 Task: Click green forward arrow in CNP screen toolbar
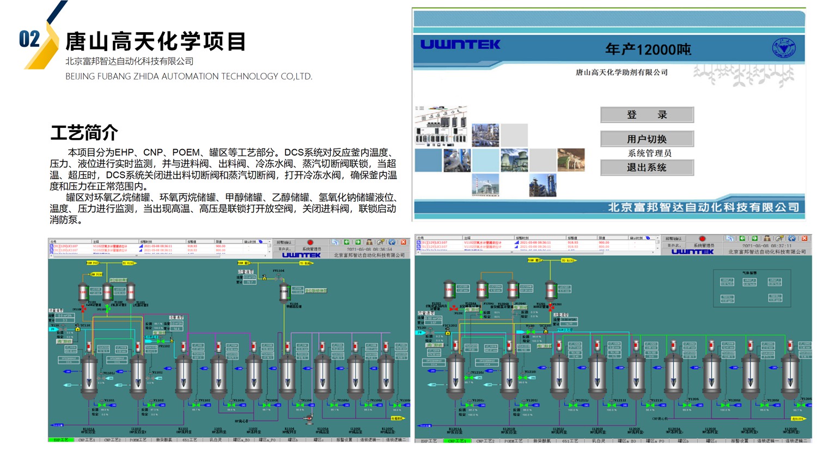(x=754, y=238)
